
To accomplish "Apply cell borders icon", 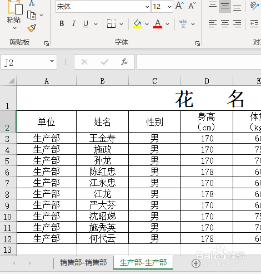I will click(x=111, y=24).
